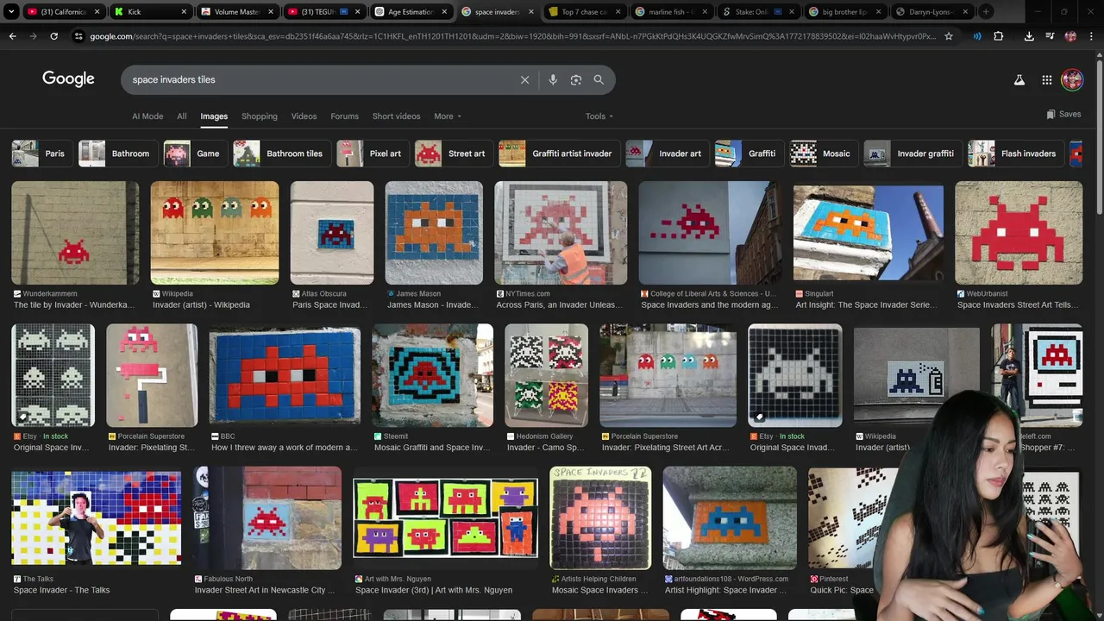The width and height of the screenshot is (1104, 621).
Task: Switch to the Videos tab
Action: [x=304, y=116]
